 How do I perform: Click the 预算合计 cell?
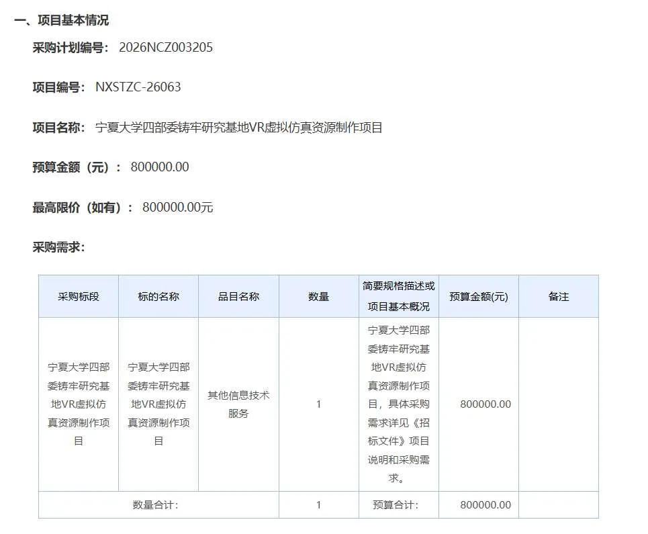tap(399, 504)
